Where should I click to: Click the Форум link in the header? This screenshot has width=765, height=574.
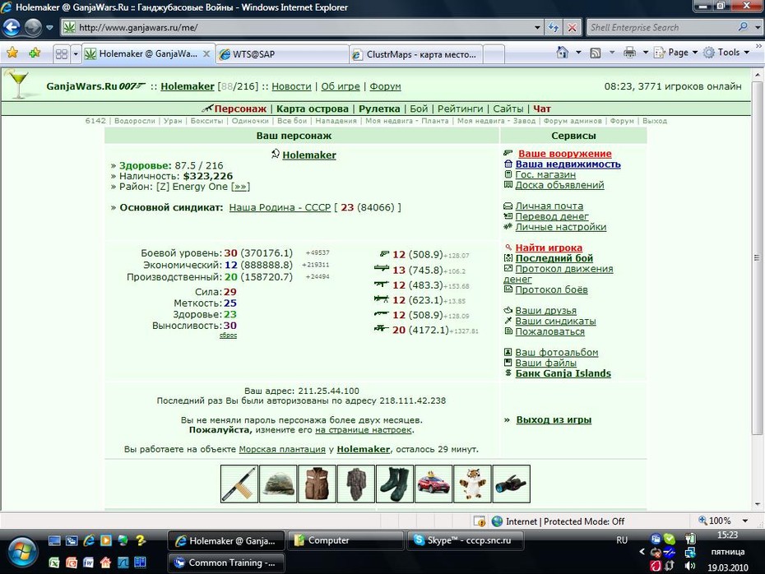pyautogui.click(x=385, y=86)
